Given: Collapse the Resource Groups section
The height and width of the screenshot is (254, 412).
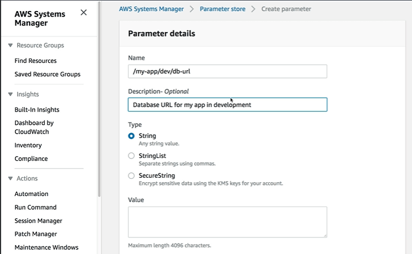Looking at the screenshot, I should click(10, 45).
